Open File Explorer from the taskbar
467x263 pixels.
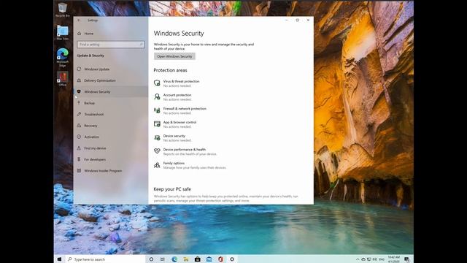click(186, 259)
